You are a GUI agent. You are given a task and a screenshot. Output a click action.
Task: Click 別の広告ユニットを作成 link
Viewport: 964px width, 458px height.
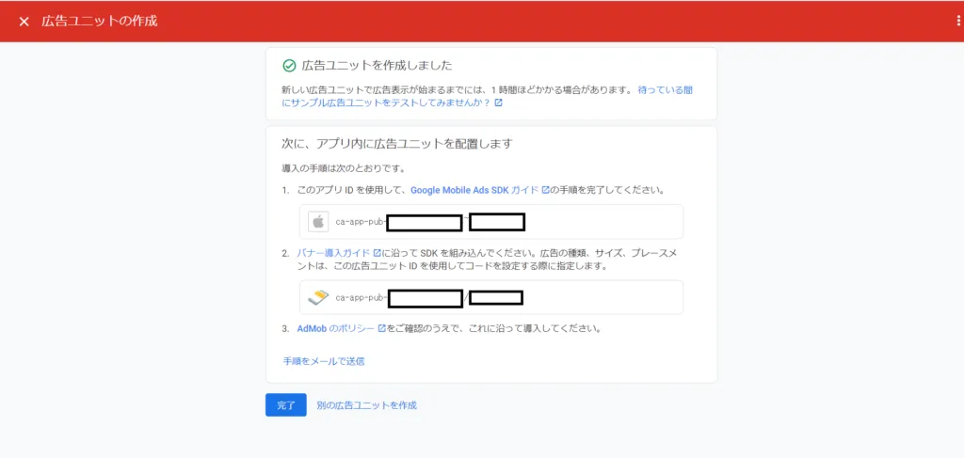coord(366,405)
